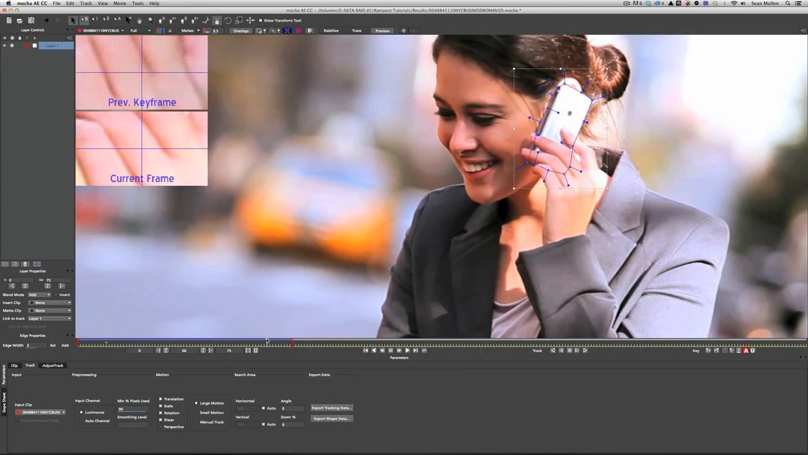
Task: Switch to the Clip tab
Action: (14, 365)
